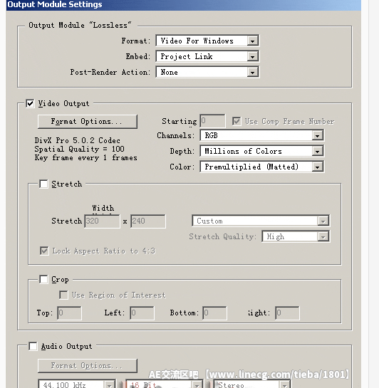Click the stretch width field showing 320
Screen dimensions: 379x388
click(x=102, y=221)
